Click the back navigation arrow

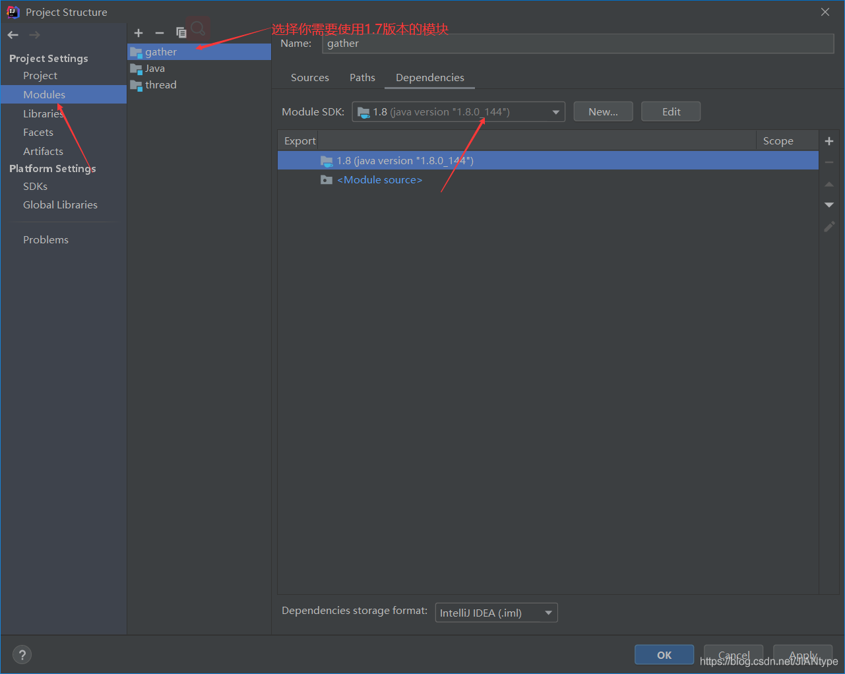(13, 35)
